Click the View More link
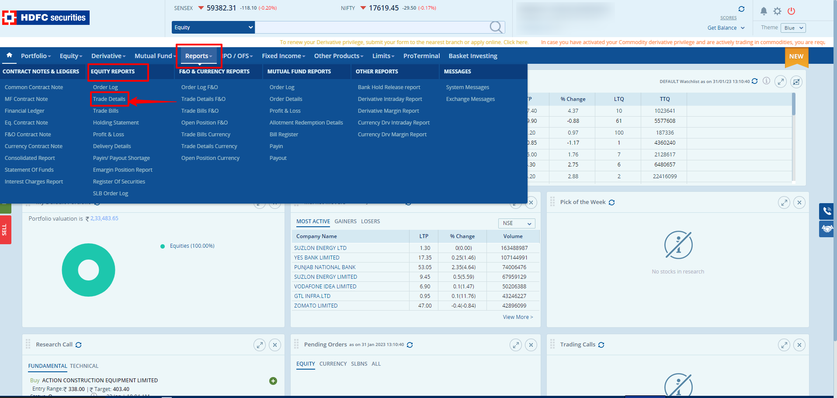The width and height of the screenshot is (837, 398). point(517,317)
